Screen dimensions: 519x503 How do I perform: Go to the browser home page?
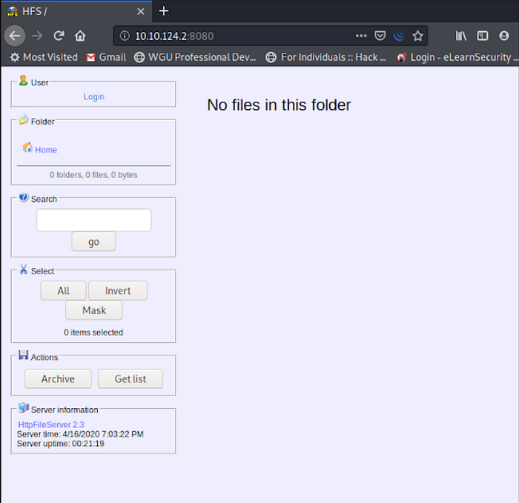[80, 36]
